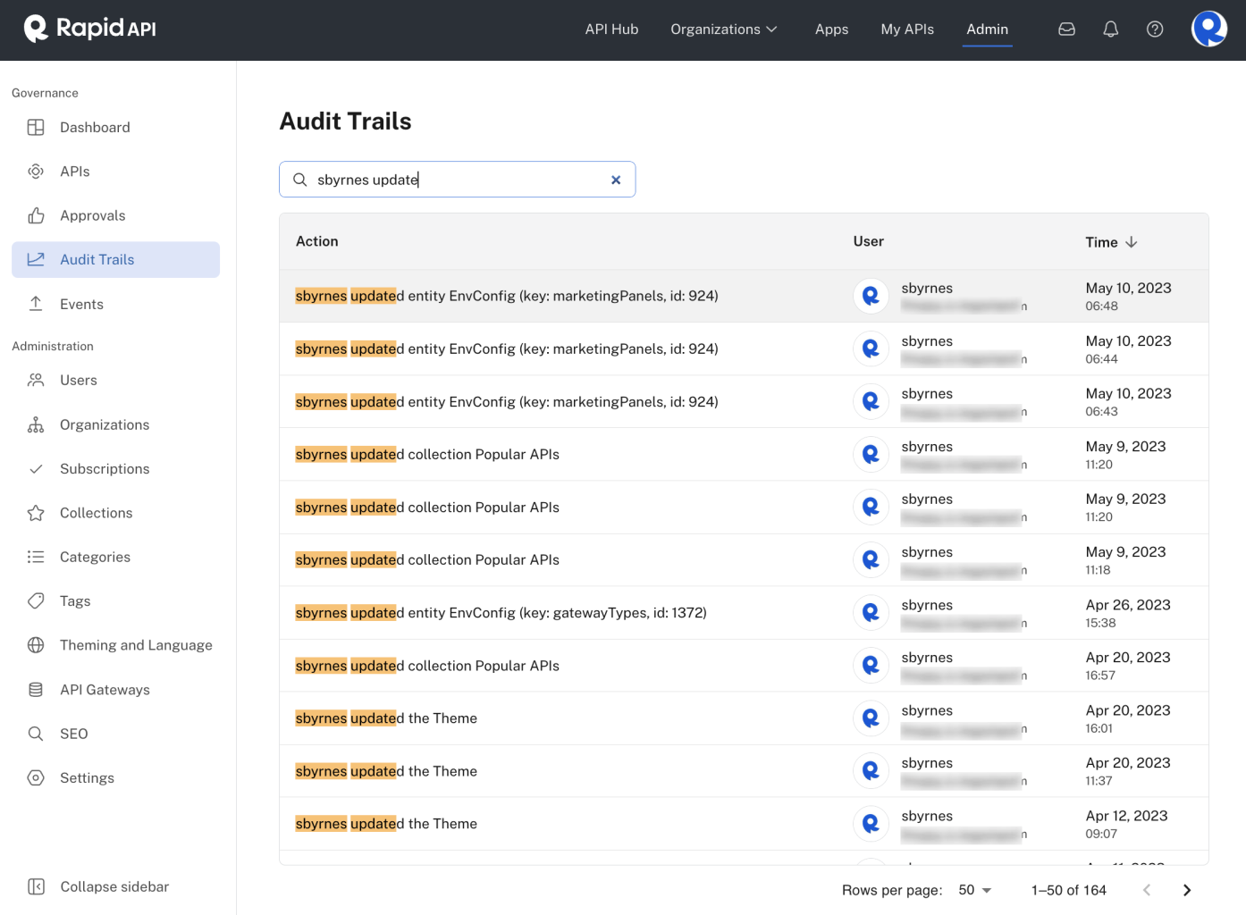Viewport: 1246px width, 915px height.
Task: Click the Collections star icon
Action: pyautogui.click(x=36, y=513)
